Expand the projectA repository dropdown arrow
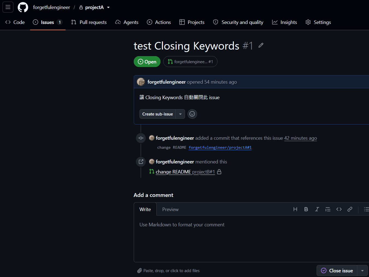This screenshot has height=277, width=369. point(108,7)
